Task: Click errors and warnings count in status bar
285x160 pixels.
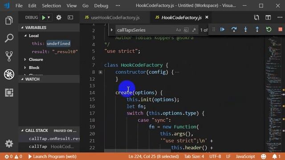Action: click(14, 156)
